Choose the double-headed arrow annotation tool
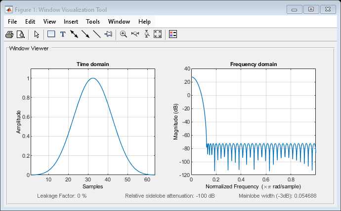This screenshot has width=341, height=211. click(74, 35)
